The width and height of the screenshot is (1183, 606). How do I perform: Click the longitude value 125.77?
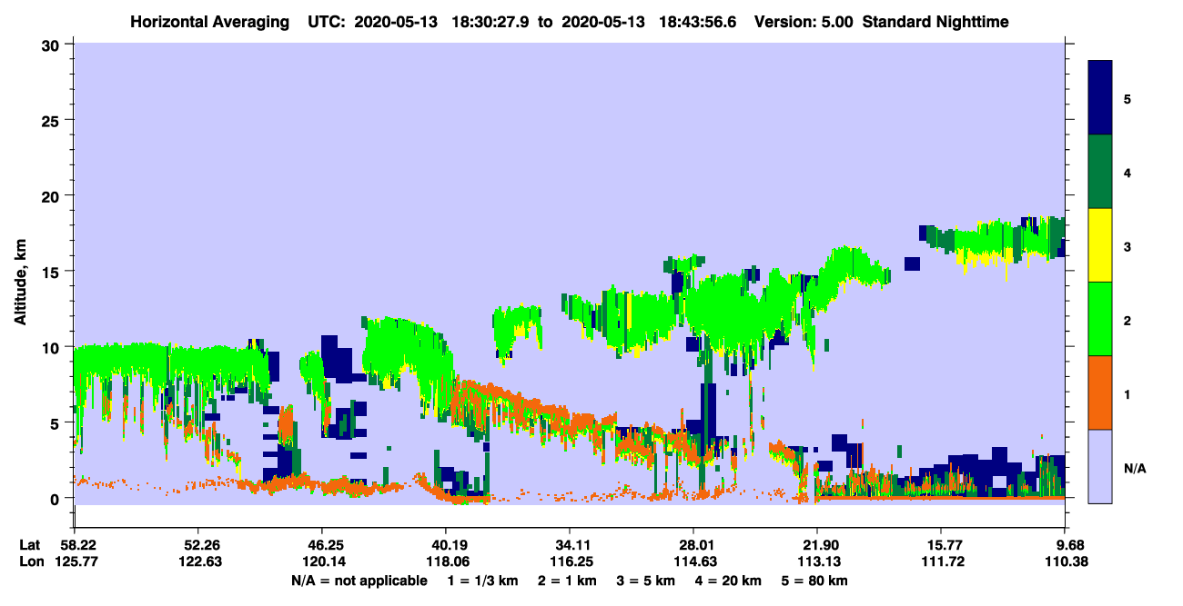tap(78, 561)
